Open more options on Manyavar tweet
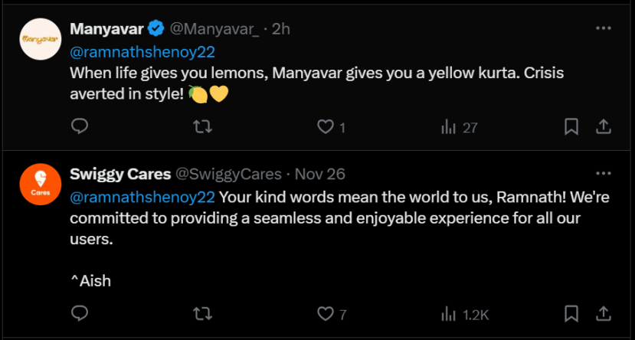Viewport: 635px width, 340px height. pyautogui.click(x=604, y=29)
